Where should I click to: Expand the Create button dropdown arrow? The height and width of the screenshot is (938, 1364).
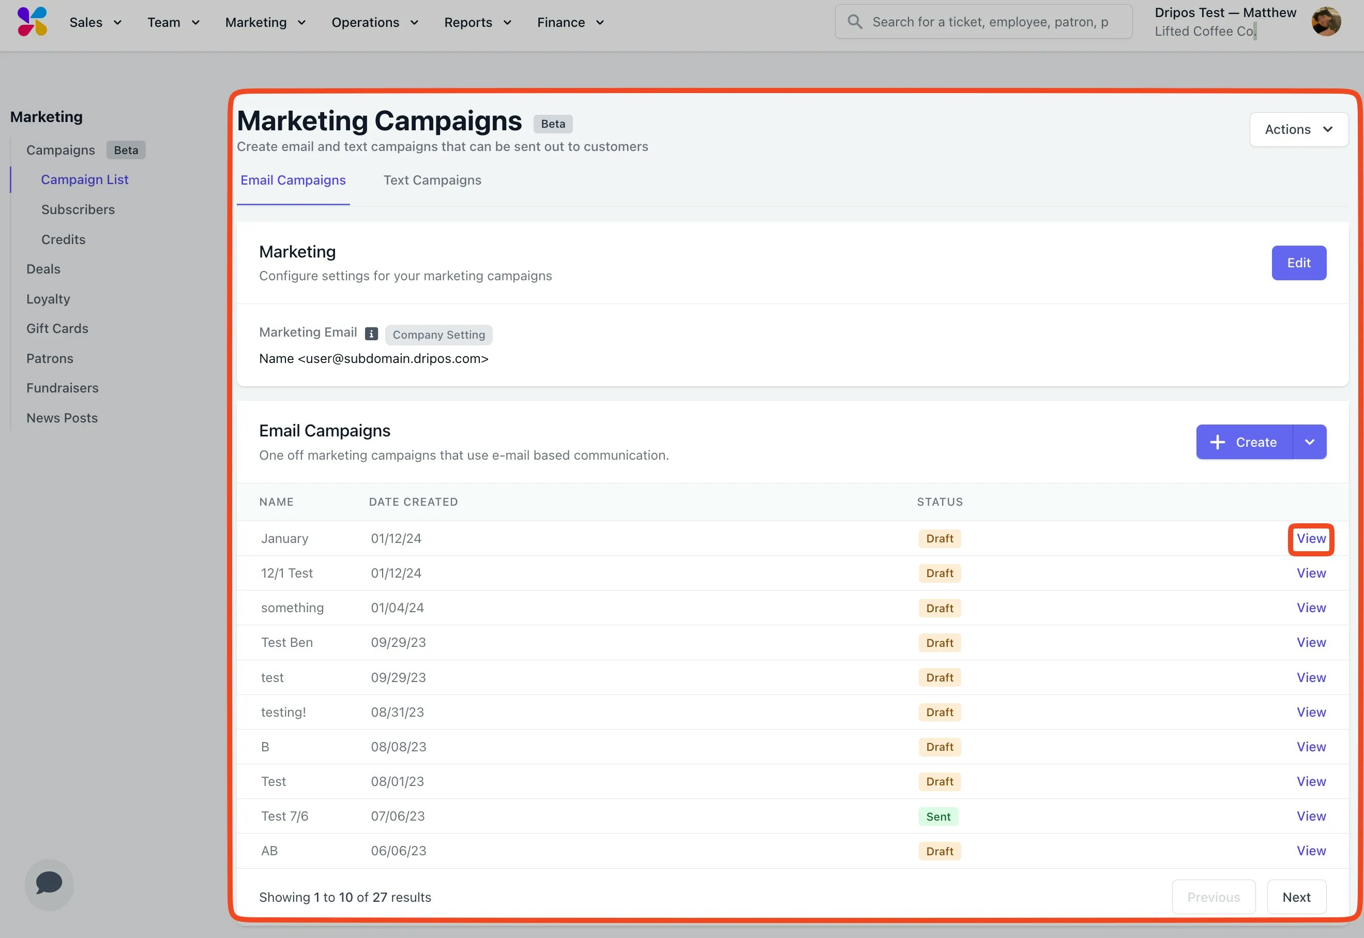[1309, 442]
